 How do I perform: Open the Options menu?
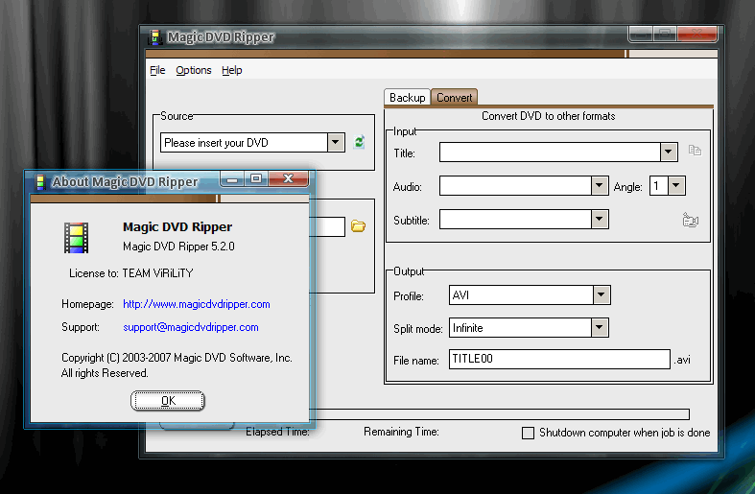pos(194,70)
